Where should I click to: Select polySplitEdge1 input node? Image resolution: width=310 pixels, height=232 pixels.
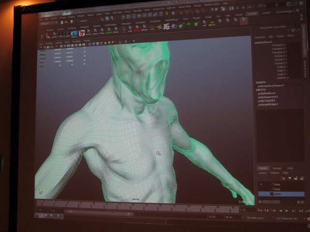[268, 104]
